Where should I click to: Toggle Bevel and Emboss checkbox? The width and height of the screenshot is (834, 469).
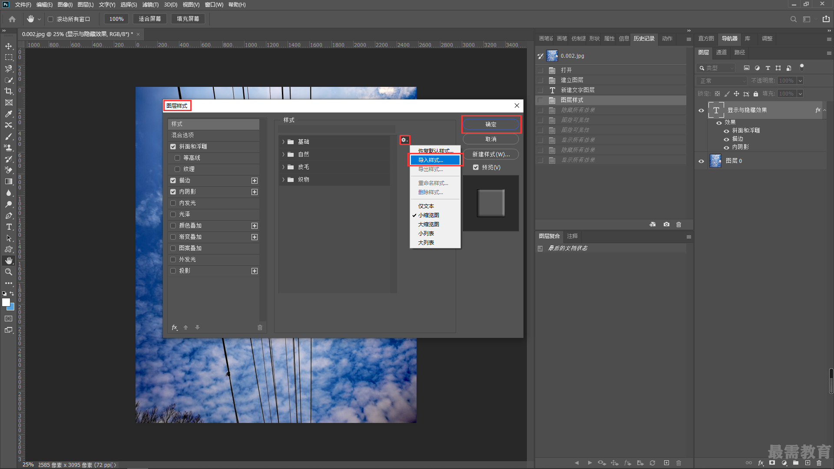(x=173, y=147)
